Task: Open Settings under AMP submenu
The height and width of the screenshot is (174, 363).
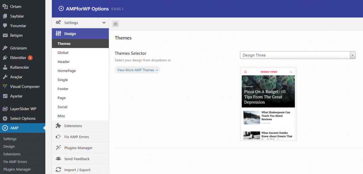Action: 10,139
